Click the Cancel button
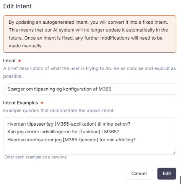The width and height of the screenshot is (182, 186). (x=139, y=173)
